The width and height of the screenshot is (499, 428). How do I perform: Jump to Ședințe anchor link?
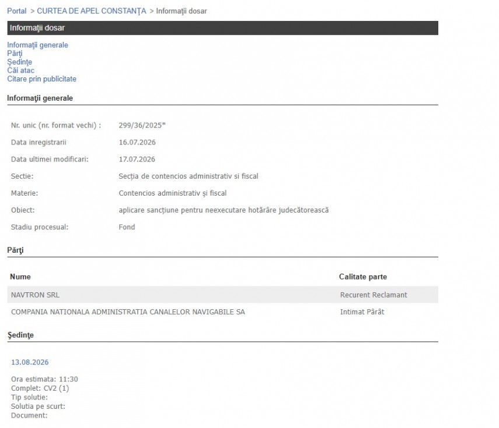[x=19, y=62]
